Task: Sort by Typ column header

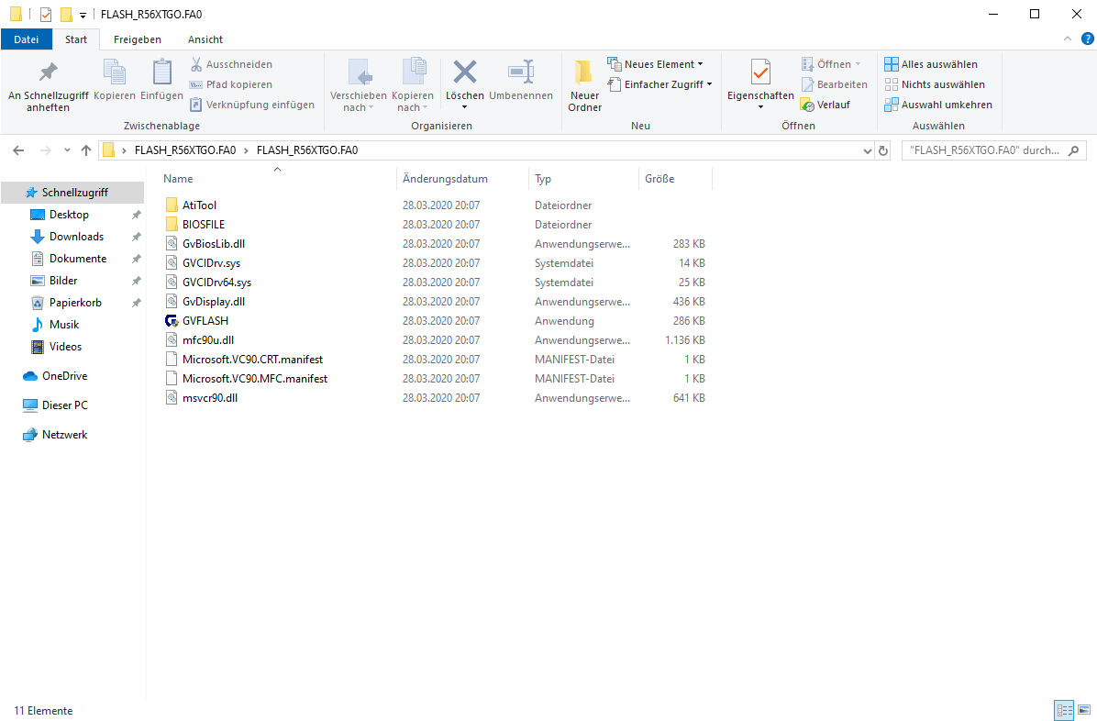Action: pyautogui.click(x=583, y=179)
